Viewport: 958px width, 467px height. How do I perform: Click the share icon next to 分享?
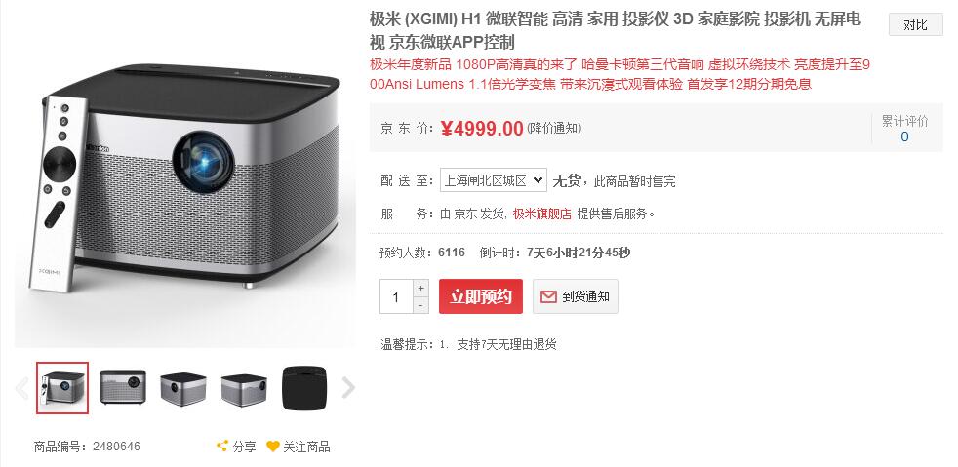pyautogui.click(x=222, y=447)
